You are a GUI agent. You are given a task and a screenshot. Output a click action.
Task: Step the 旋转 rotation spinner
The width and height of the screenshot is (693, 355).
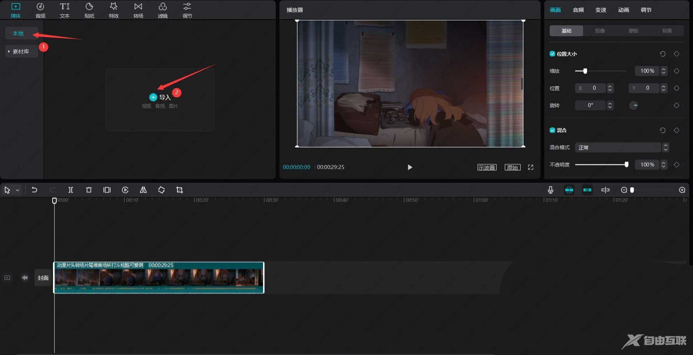610,105
